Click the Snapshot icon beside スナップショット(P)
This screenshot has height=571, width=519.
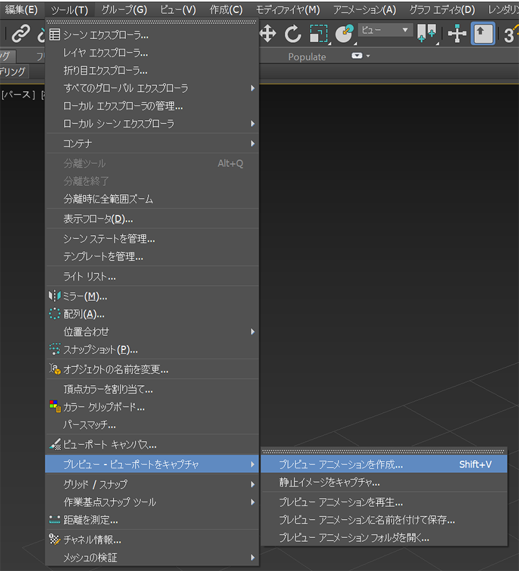click(x=54, y=349)
